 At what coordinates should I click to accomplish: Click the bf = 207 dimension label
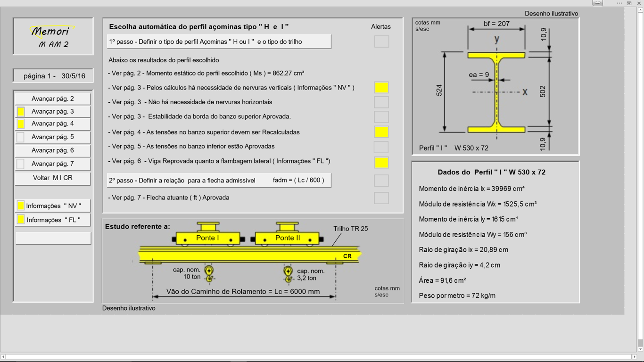click(496, 24)
